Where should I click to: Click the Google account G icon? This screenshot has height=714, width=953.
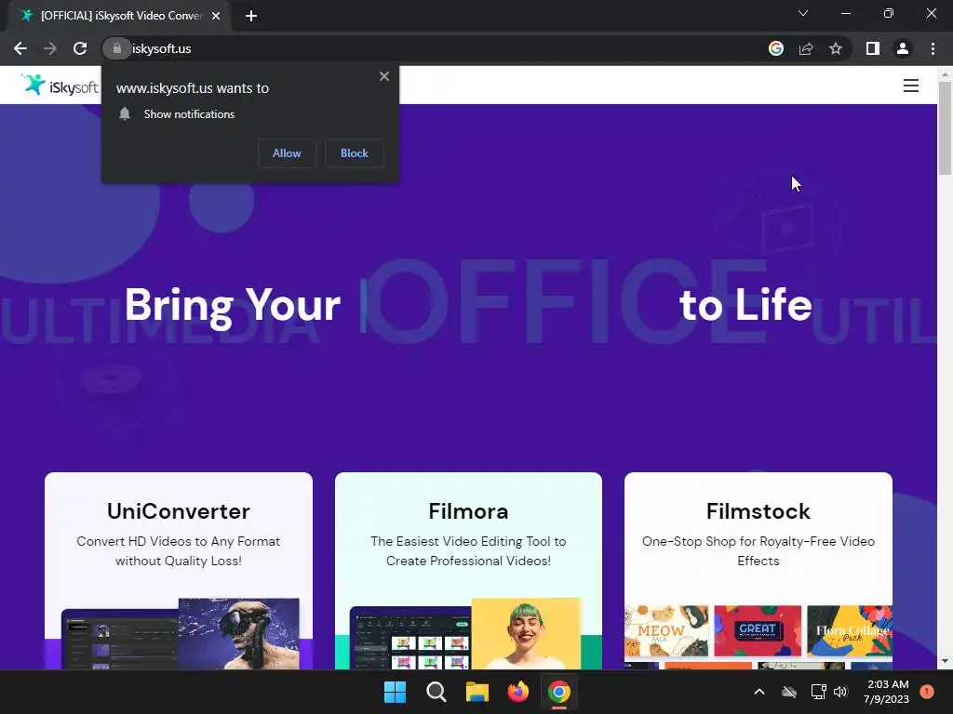tap(776, 48)
